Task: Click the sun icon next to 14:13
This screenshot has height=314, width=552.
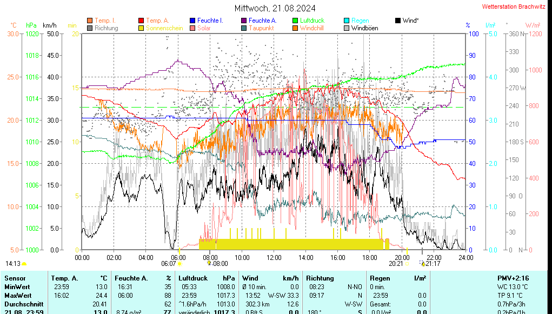Action: tap(24, 264)
